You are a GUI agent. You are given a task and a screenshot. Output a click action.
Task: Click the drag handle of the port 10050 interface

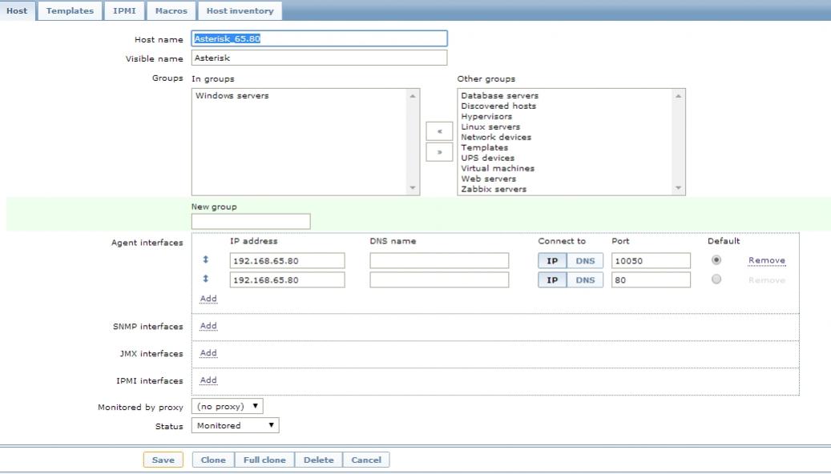point(206,259)
